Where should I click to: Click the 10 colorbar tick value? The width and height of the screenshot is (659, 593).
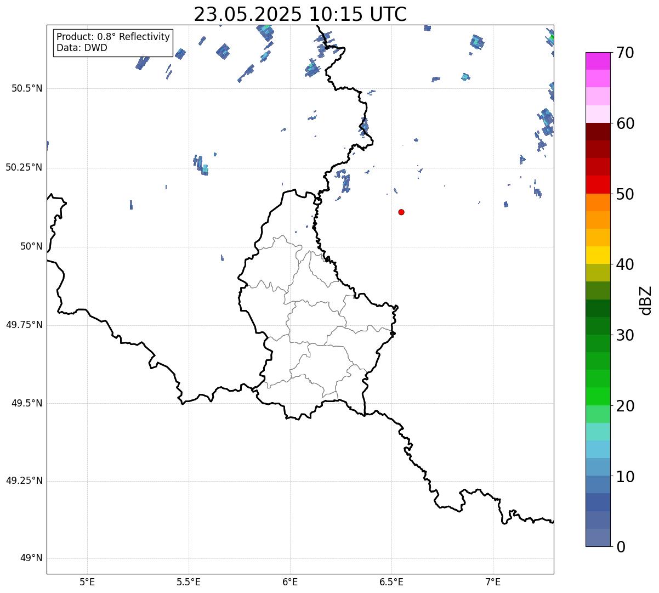tap(626, 477)
